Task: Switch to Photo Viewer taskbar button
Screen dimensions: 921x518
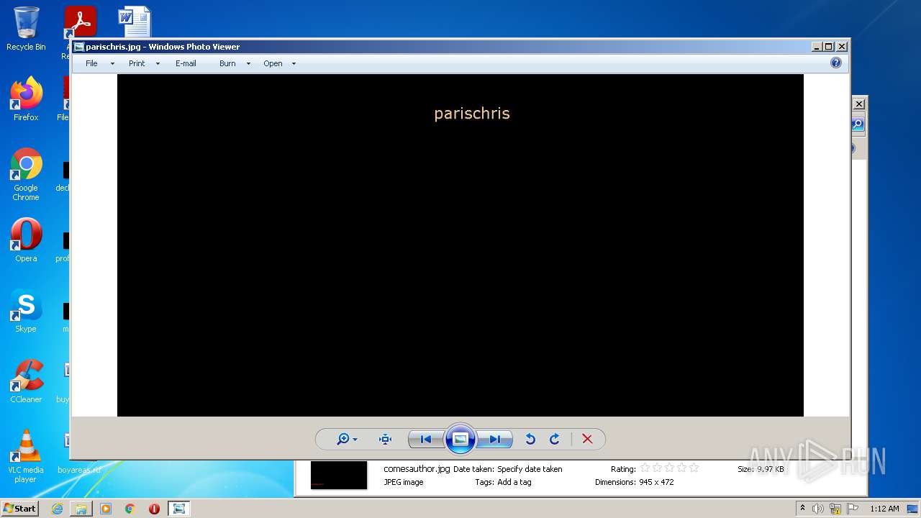Action: pyautogui.click(x=178, y=509)
